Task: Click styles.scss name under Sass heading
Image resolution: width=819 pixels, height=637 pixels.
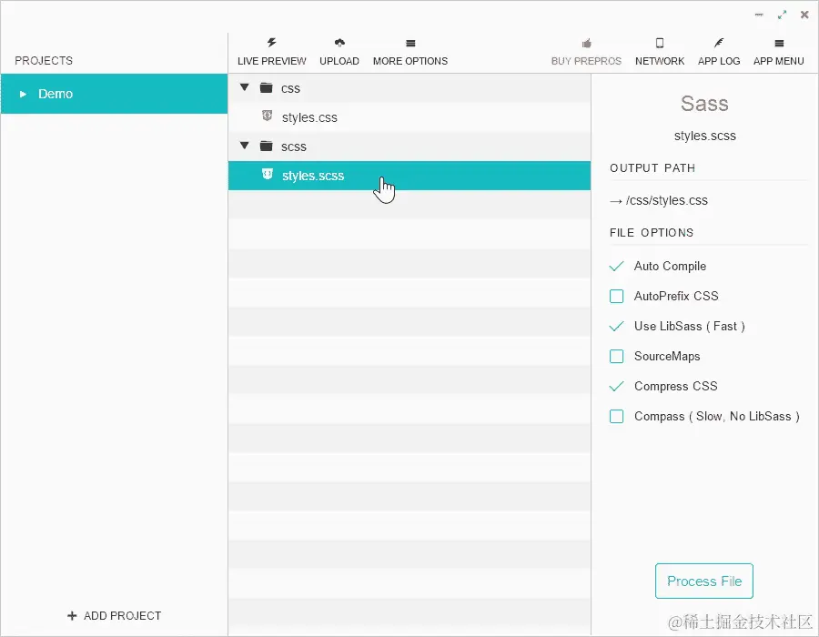Action: [x=704, y=136]
